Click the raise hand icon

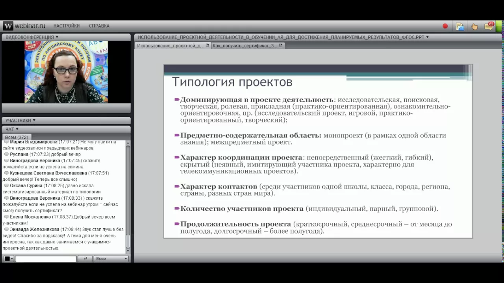(x=474, y=26)
